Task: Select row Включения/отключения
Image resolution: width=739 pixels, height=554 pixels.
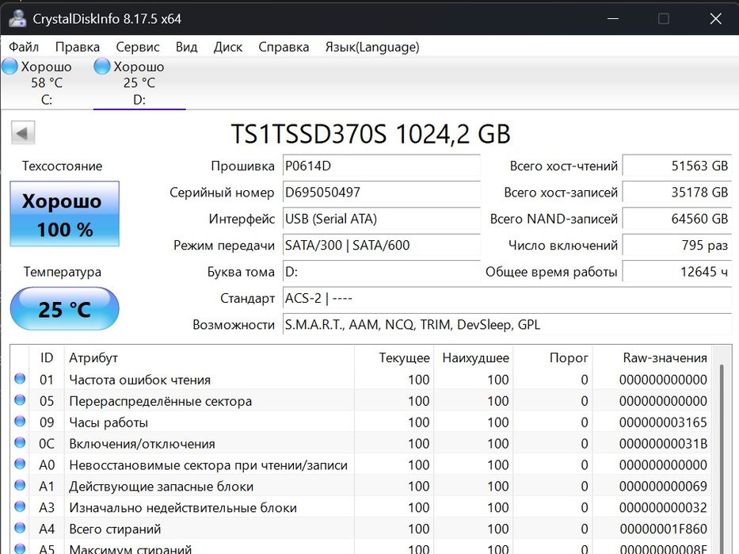Action: click(361, 443)
